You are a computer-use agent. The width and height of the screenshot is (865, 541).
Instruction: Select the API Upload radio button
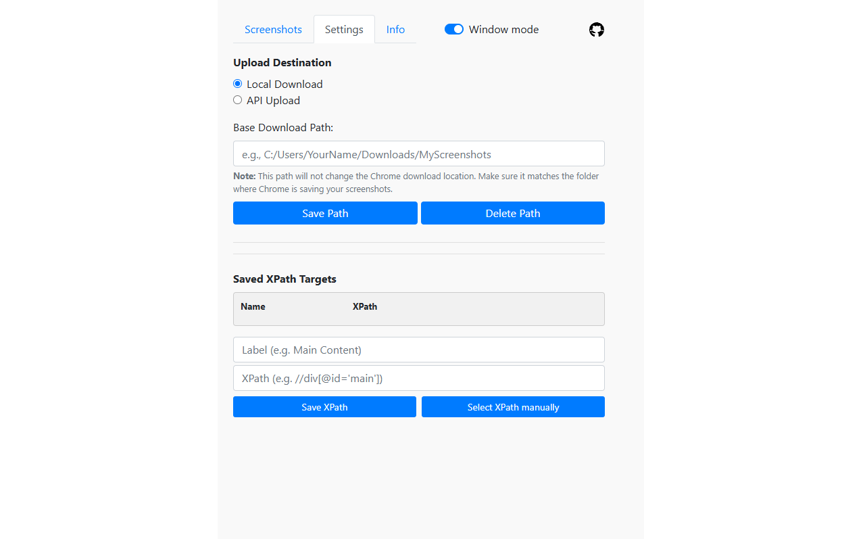237,99
